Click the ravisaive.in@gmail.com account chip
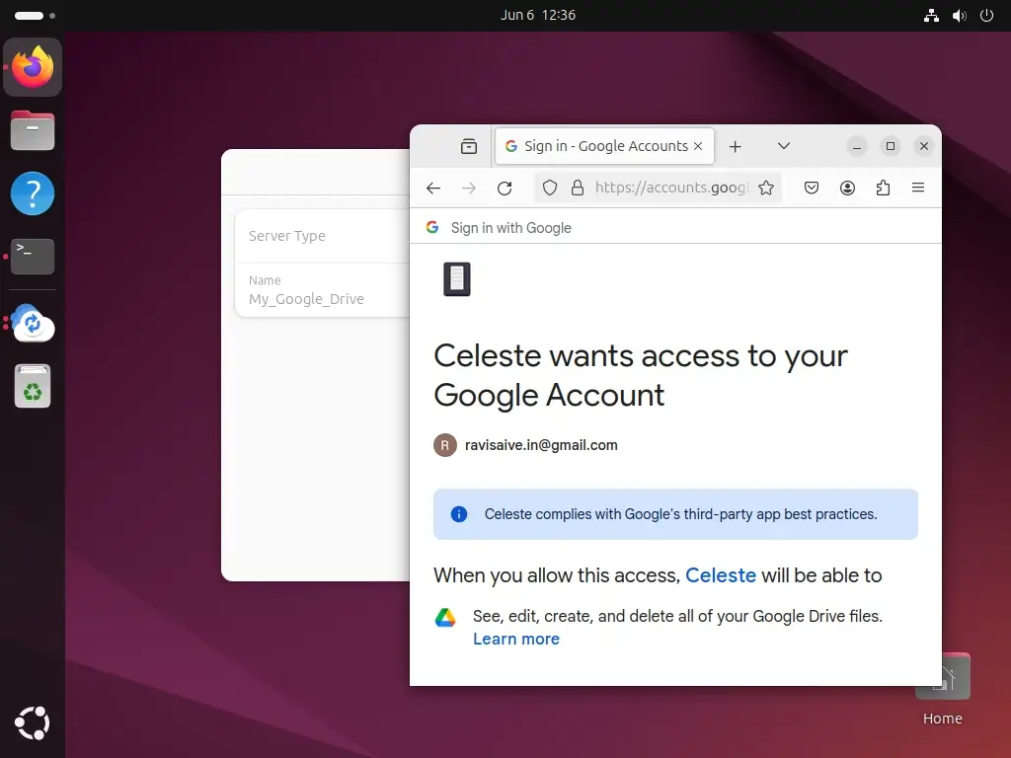Image resolution: width=1011 pixels, height=758 pixels. click(x=525, y=445)
